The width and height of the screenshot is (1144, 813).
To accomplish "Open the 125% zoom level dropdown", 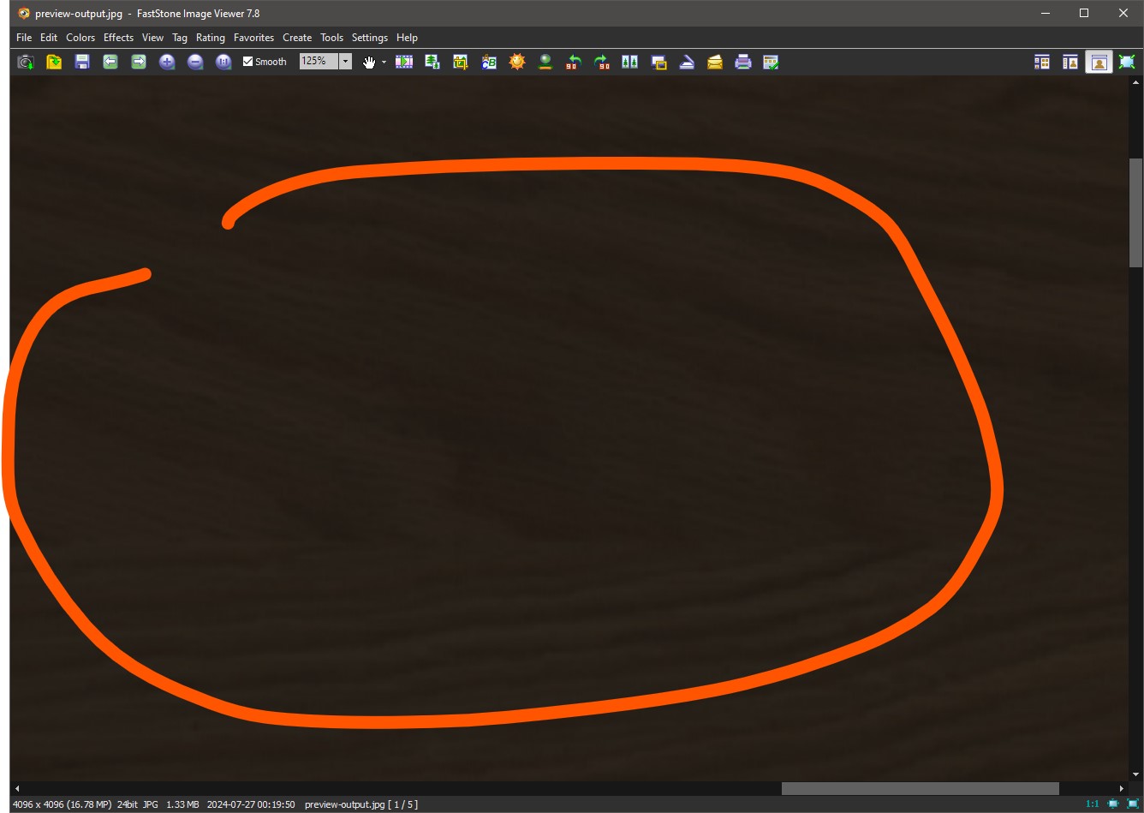I will [345, 62].
